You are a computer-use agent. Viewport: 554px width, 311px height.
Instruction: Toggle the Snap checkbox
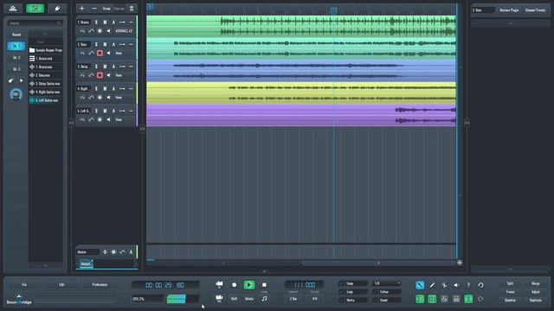click(x=341, y=283)
